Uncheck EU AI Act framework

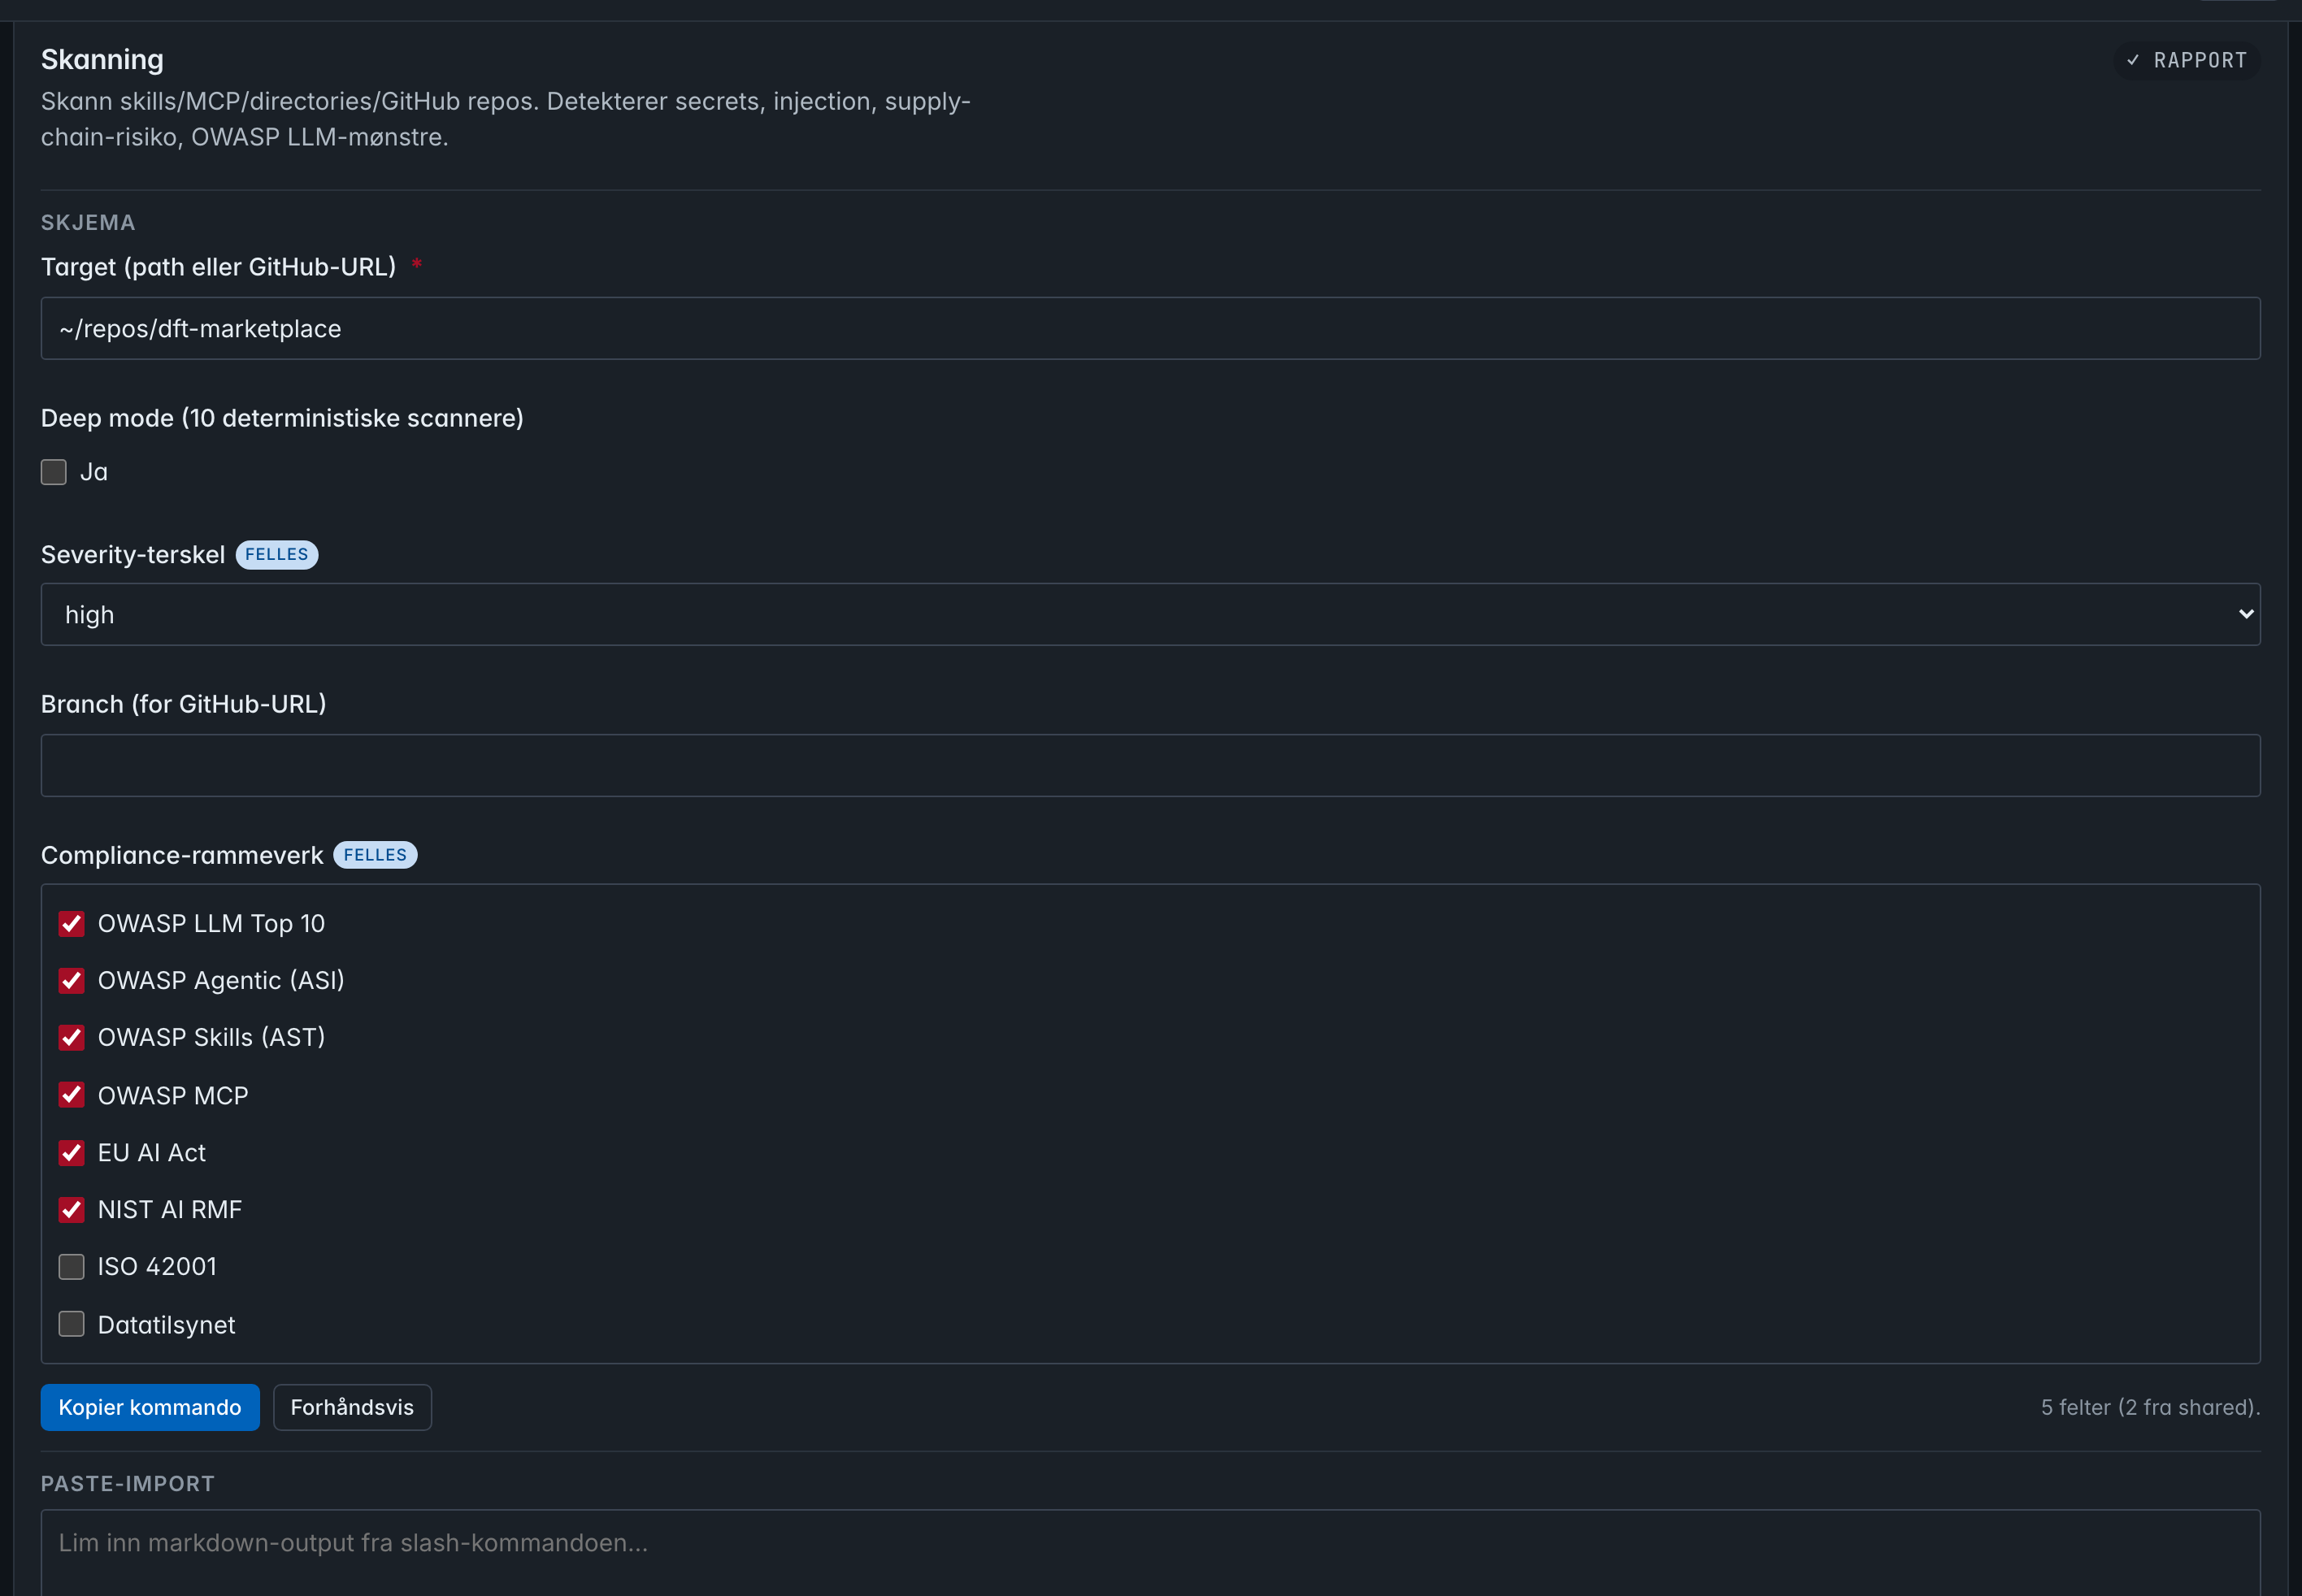tap(71, 1153)
